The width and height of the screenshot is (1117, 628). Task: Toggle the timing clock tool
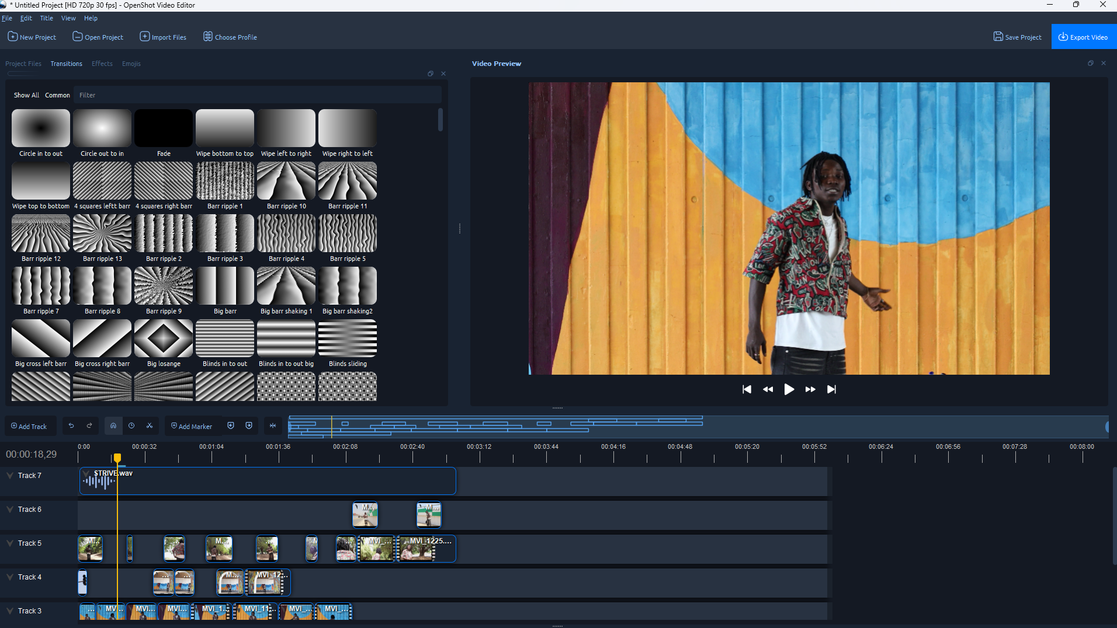(x=131, y=426)
